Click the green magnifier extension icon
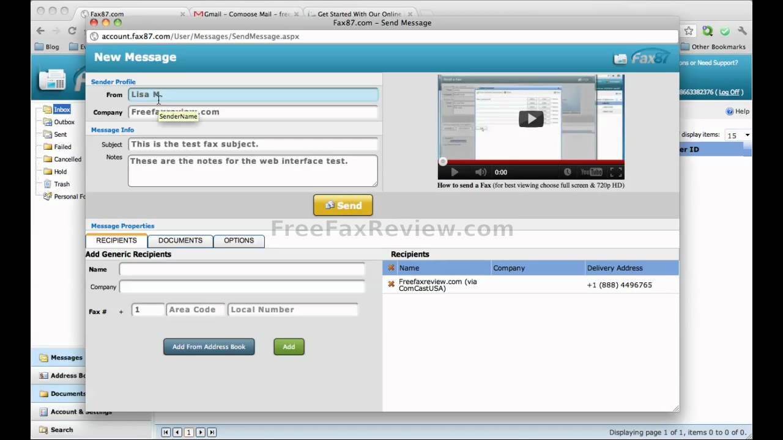This screenshot has height=440, width=783. 707,31
